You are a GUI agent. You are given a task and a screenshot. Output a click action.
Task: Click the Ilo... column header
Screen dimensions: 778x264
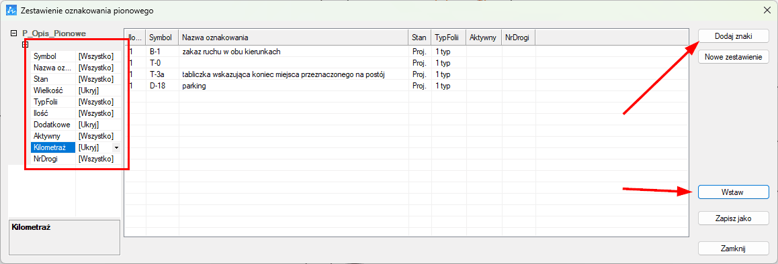click(x=135, y=38)
